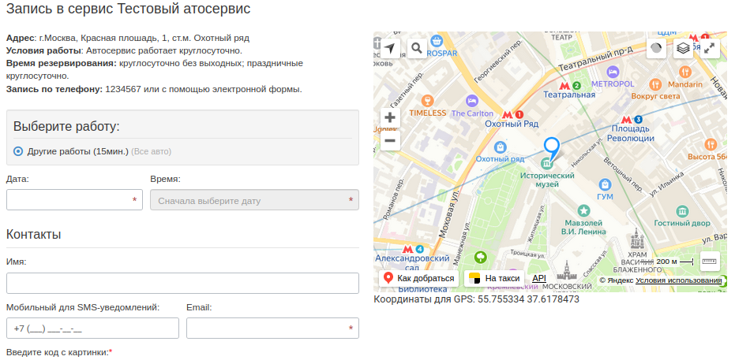This screenshot has height=360, width=735.
Task: Activate the ruler measurement tool on the map
Action: pos(710,262)
